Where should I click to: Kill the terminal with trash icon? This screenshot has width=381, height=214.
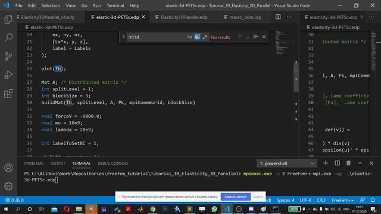[348, 163]
